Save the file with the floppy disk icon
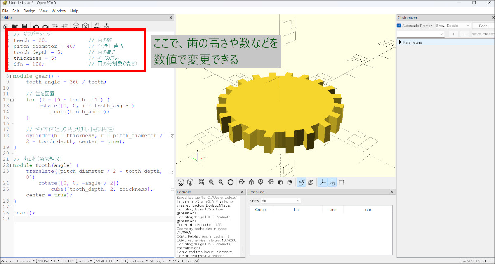This screenshot has width=495, height=264. (25, 26)
